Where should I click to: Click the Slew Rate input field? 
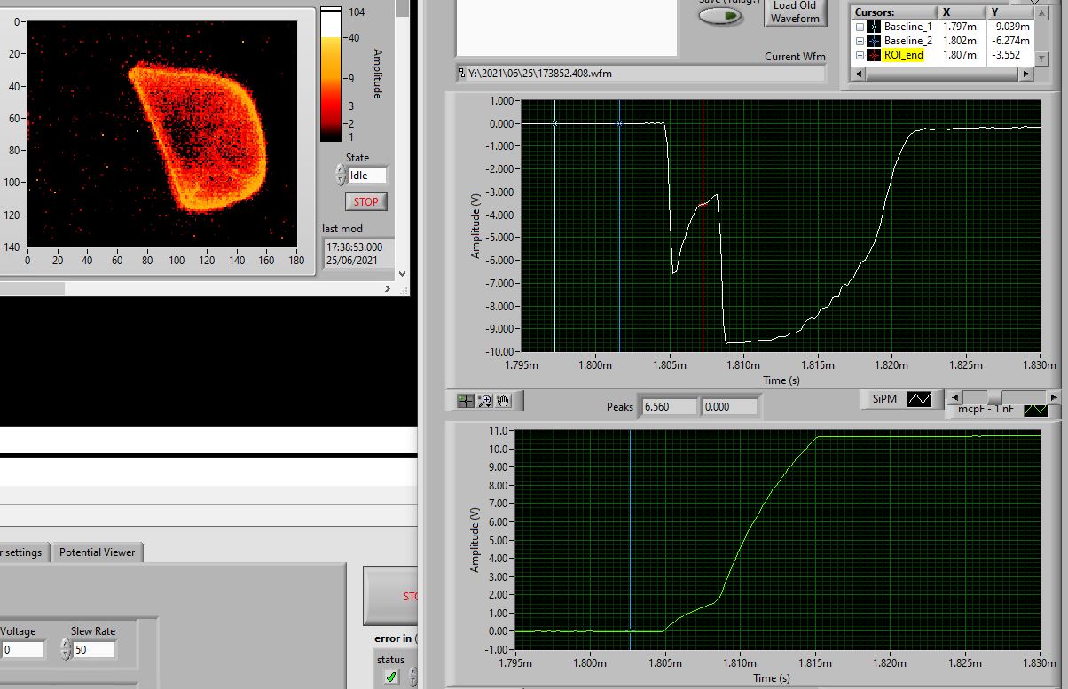pos(94,650)
